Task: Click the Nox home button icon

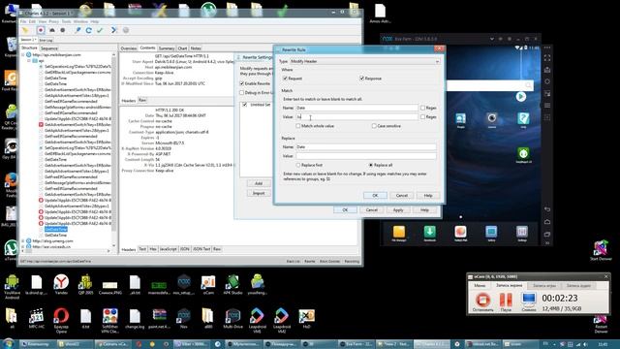Action: click(547, 222)
